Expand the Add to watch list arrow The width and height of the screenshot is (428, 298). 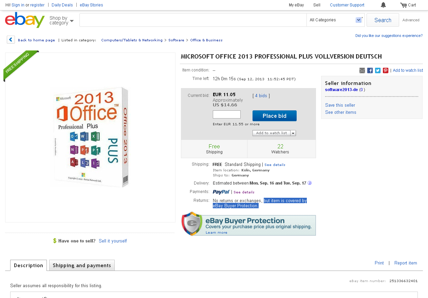click(x=293, y=133)
